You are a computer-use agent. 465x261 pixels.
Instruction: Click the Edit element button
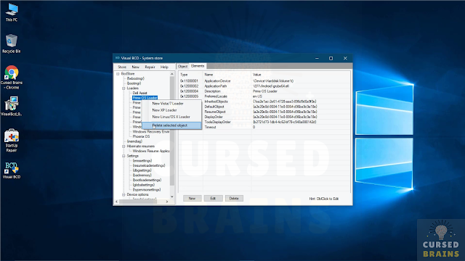pyautogui.click(x=213, y=198)
